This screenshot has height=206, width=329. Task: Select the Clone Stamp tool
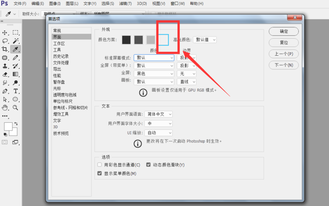pos(5,66)
